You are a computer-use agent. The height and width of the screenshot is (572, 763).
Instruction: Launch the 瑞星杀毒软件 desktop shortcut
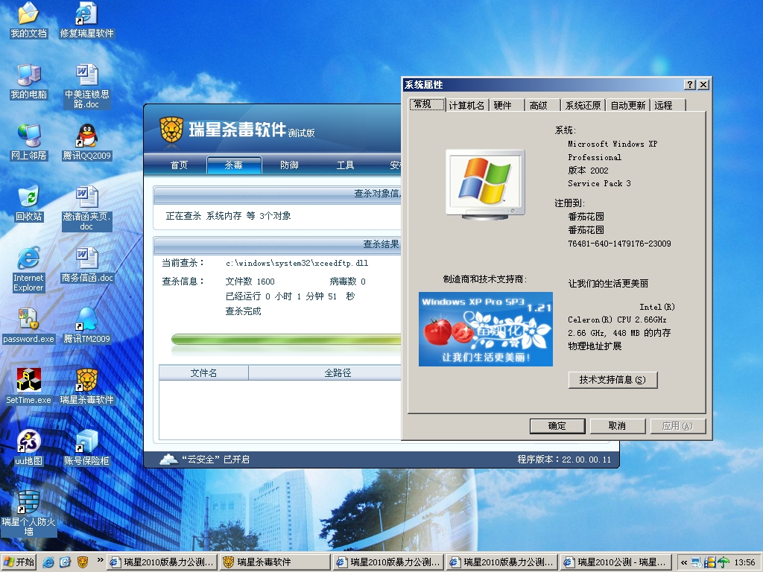(86, 387)
